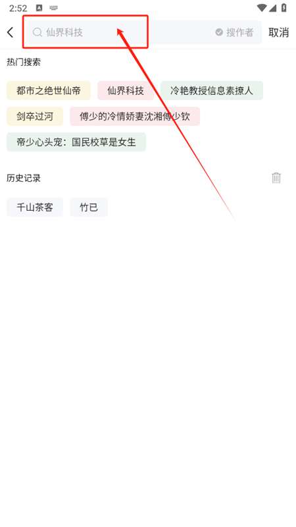The width and height of the screenshot is (296, 527).
Task: Tap the A notification icon in status bar
Action: [39, 8]
